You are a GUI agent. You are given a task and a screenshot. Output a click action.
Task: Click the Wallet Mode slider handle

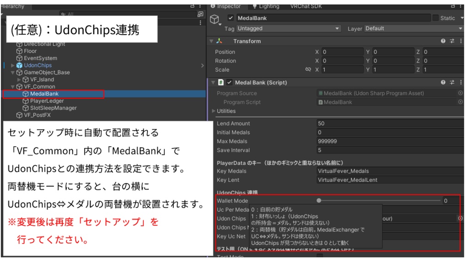coord(319,201)
